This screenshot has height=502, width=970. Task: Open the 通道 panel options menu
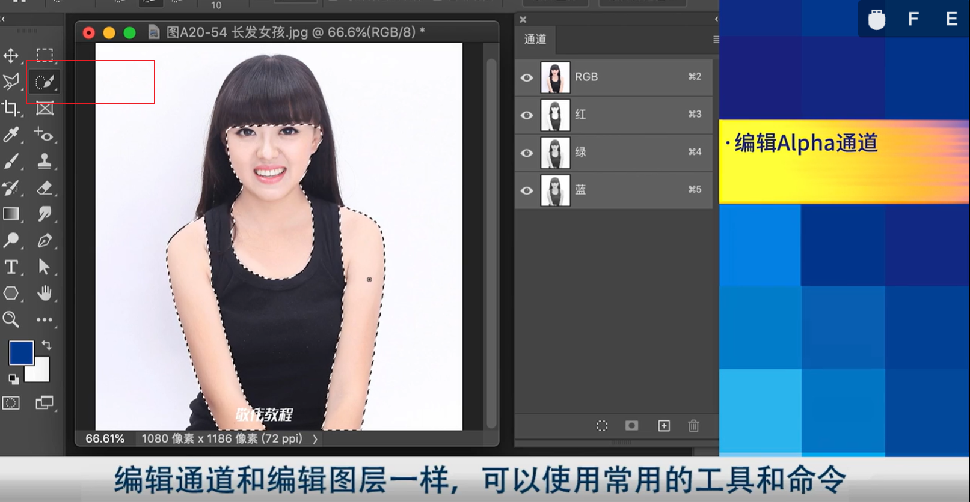click(x=716, y=39)
